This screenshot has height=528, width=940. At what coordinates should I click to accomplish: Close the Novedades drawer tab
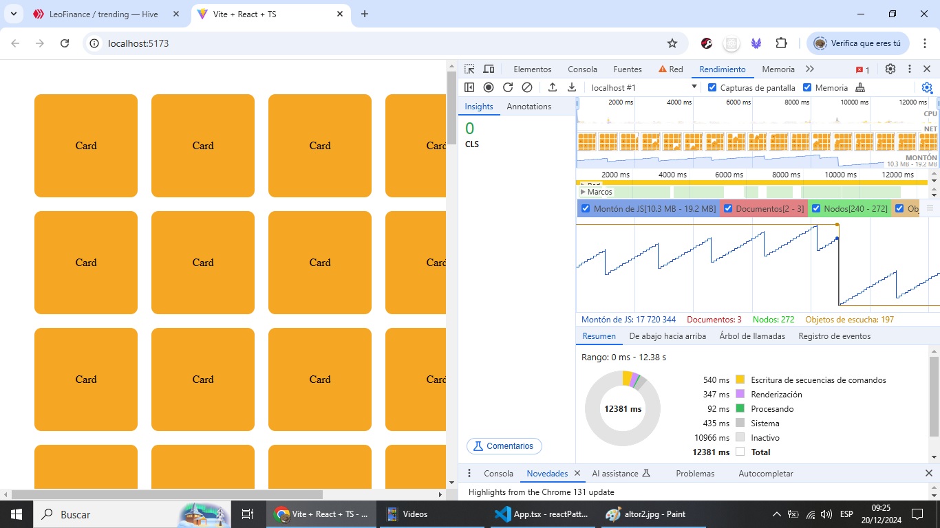[x=577, y=473]
